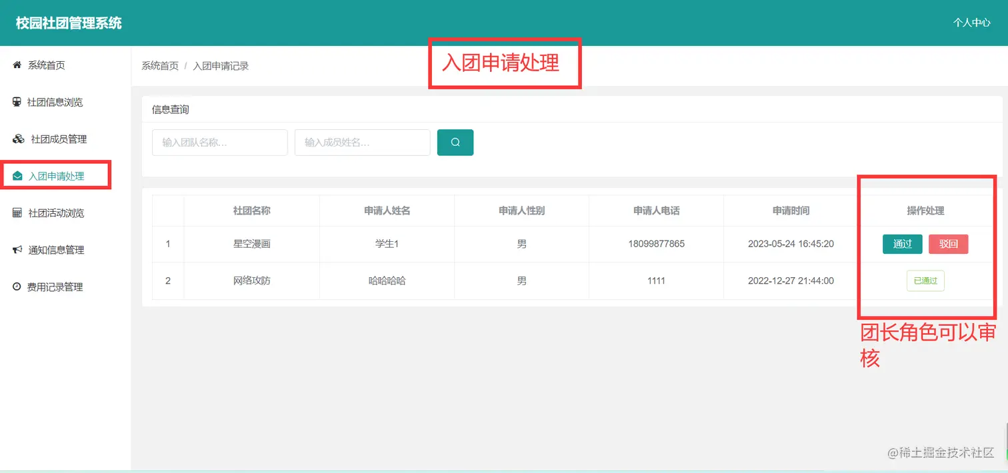This screenshot has height=473, width=1008.
Task: Click the envelope icon beside 入团申请处理
Action: pyautogui.click(x=18, y=177)
